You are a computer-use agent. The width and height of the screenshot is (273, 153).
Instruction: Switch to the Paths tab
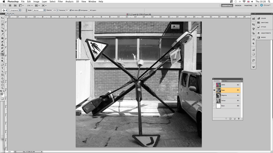[225, 81]
